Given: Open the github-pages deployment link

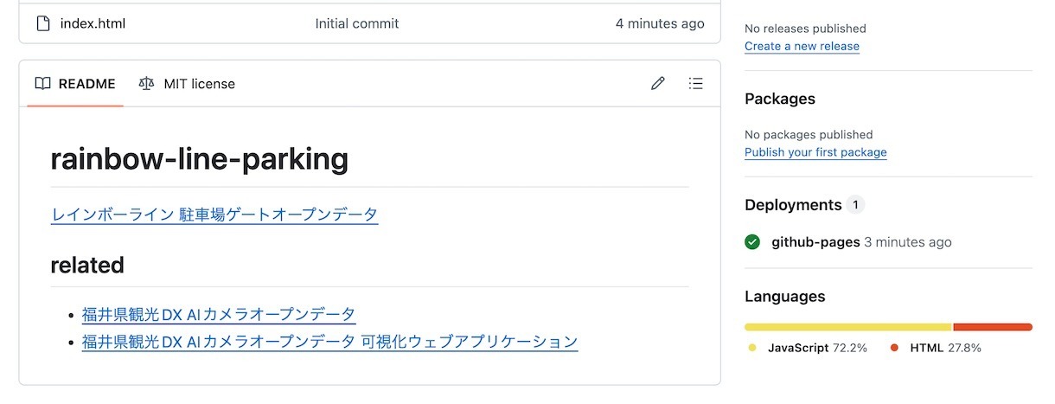Looking at the screenshot, I should point(815,242).
